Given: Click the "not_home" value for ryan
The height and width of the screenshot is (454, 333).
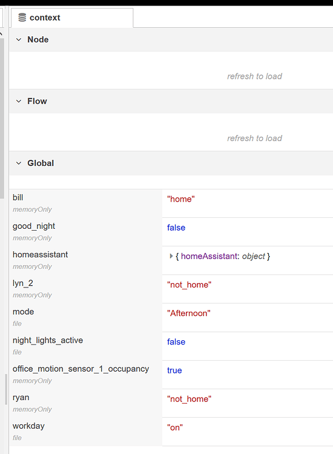Looking at the screenshot, I should tap(189, 399).
